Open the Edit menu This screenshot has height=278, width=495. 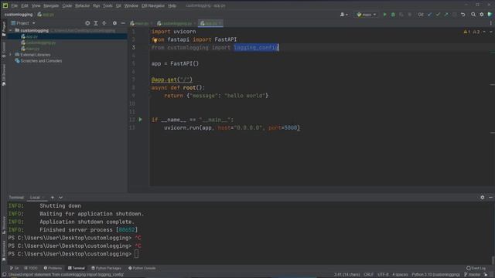point(25,5)
